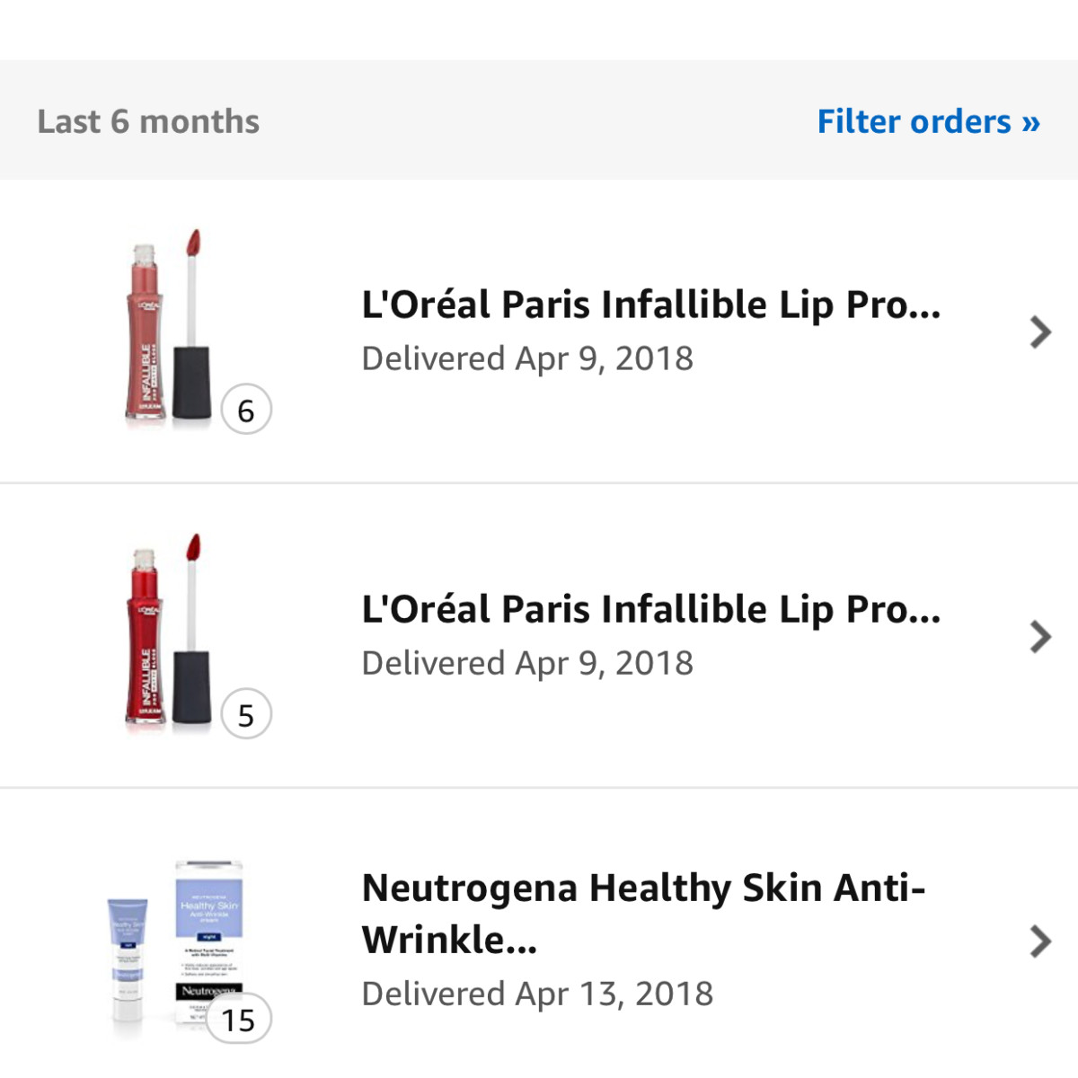The image size is (1078, 1078).
Task: Open Neutrogena Healthy Skin Anti-Wrinkle title
Action: (x=643, y=914)
